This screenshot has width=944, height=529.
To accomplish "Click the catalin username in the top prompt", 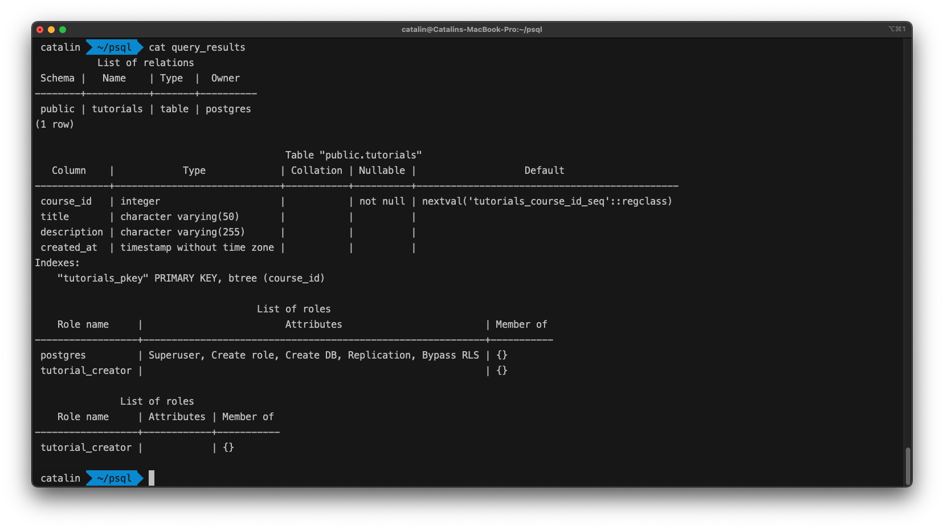I will coord(60,47).
